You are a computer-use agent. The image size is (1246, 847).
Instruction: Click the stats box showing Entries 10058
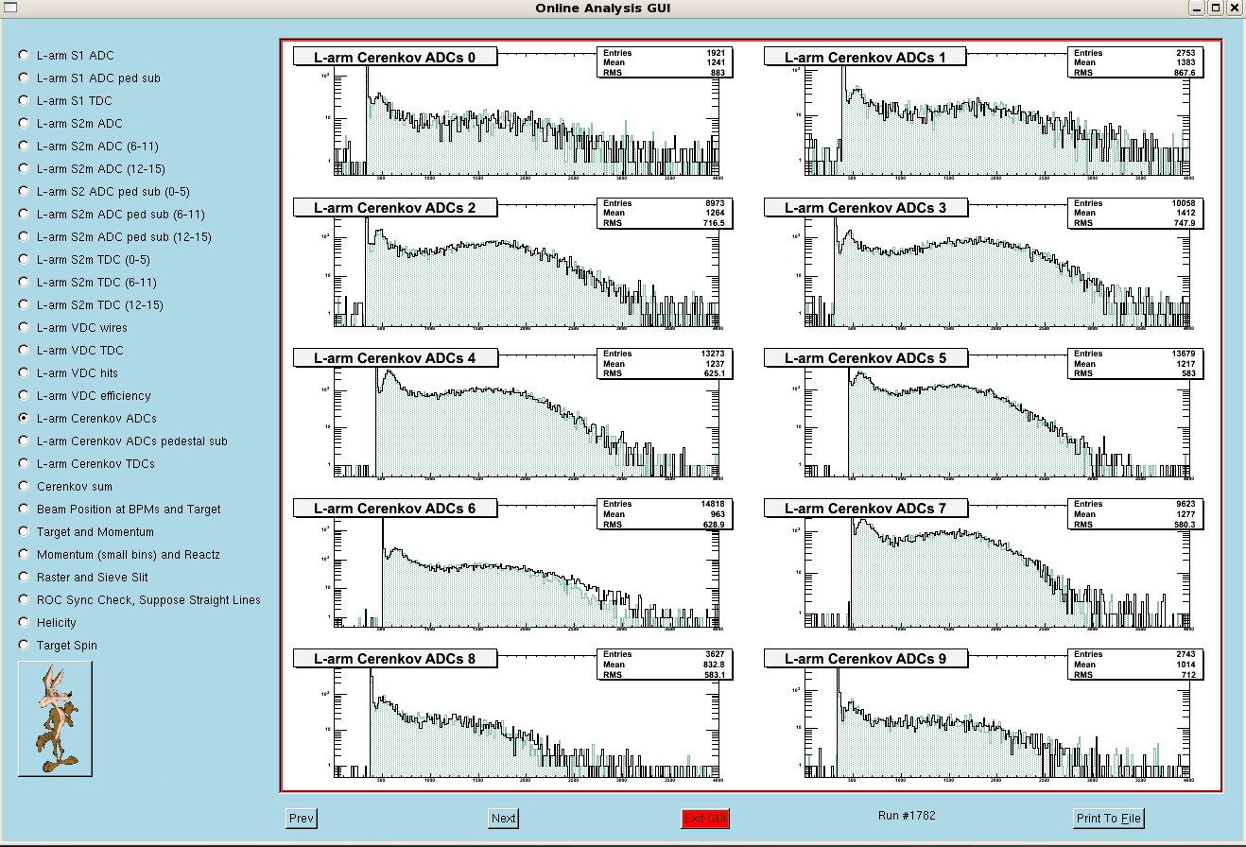point(1134,213)
